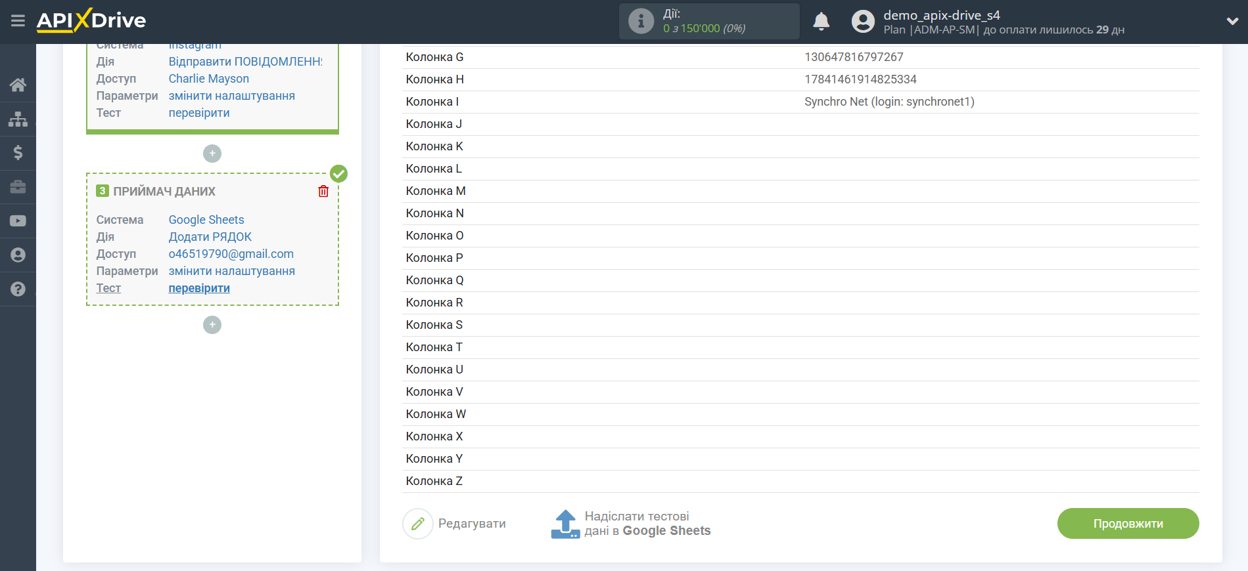Click the Колонка J row label

tap(434, 124)
